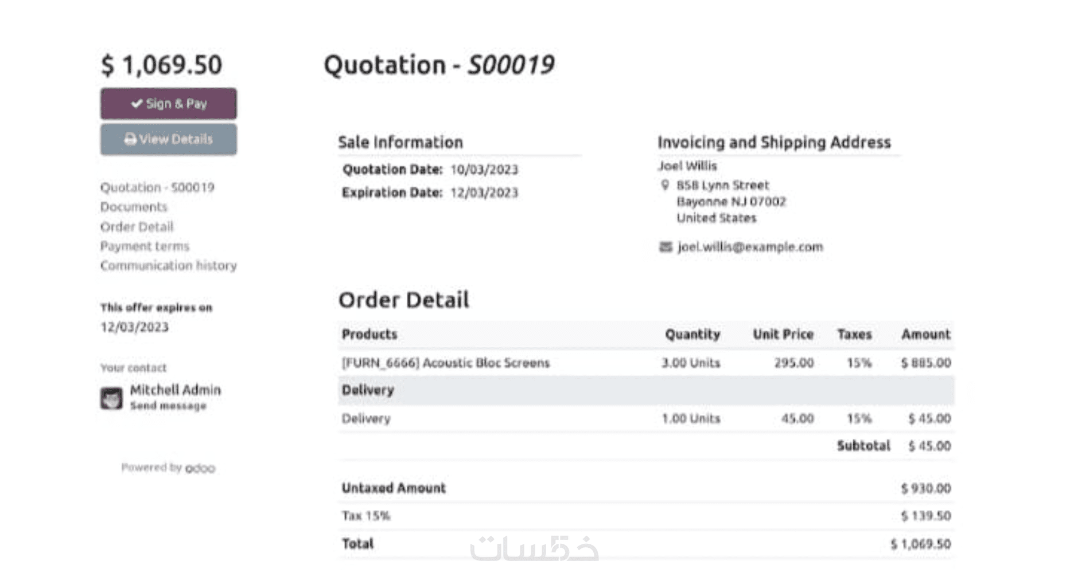Image resolution: width=1070 pixels, height=573 pixels.
Task: Open the Payment terms section link
Action: click(145, 246)
